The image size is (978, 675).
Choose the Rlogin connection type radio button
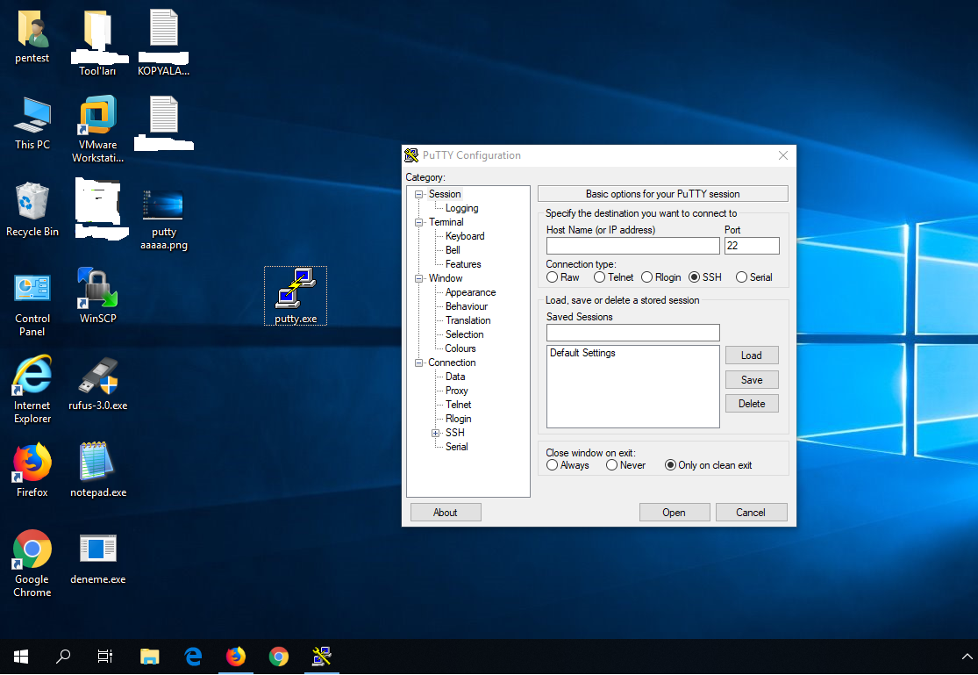click(646, 277)
